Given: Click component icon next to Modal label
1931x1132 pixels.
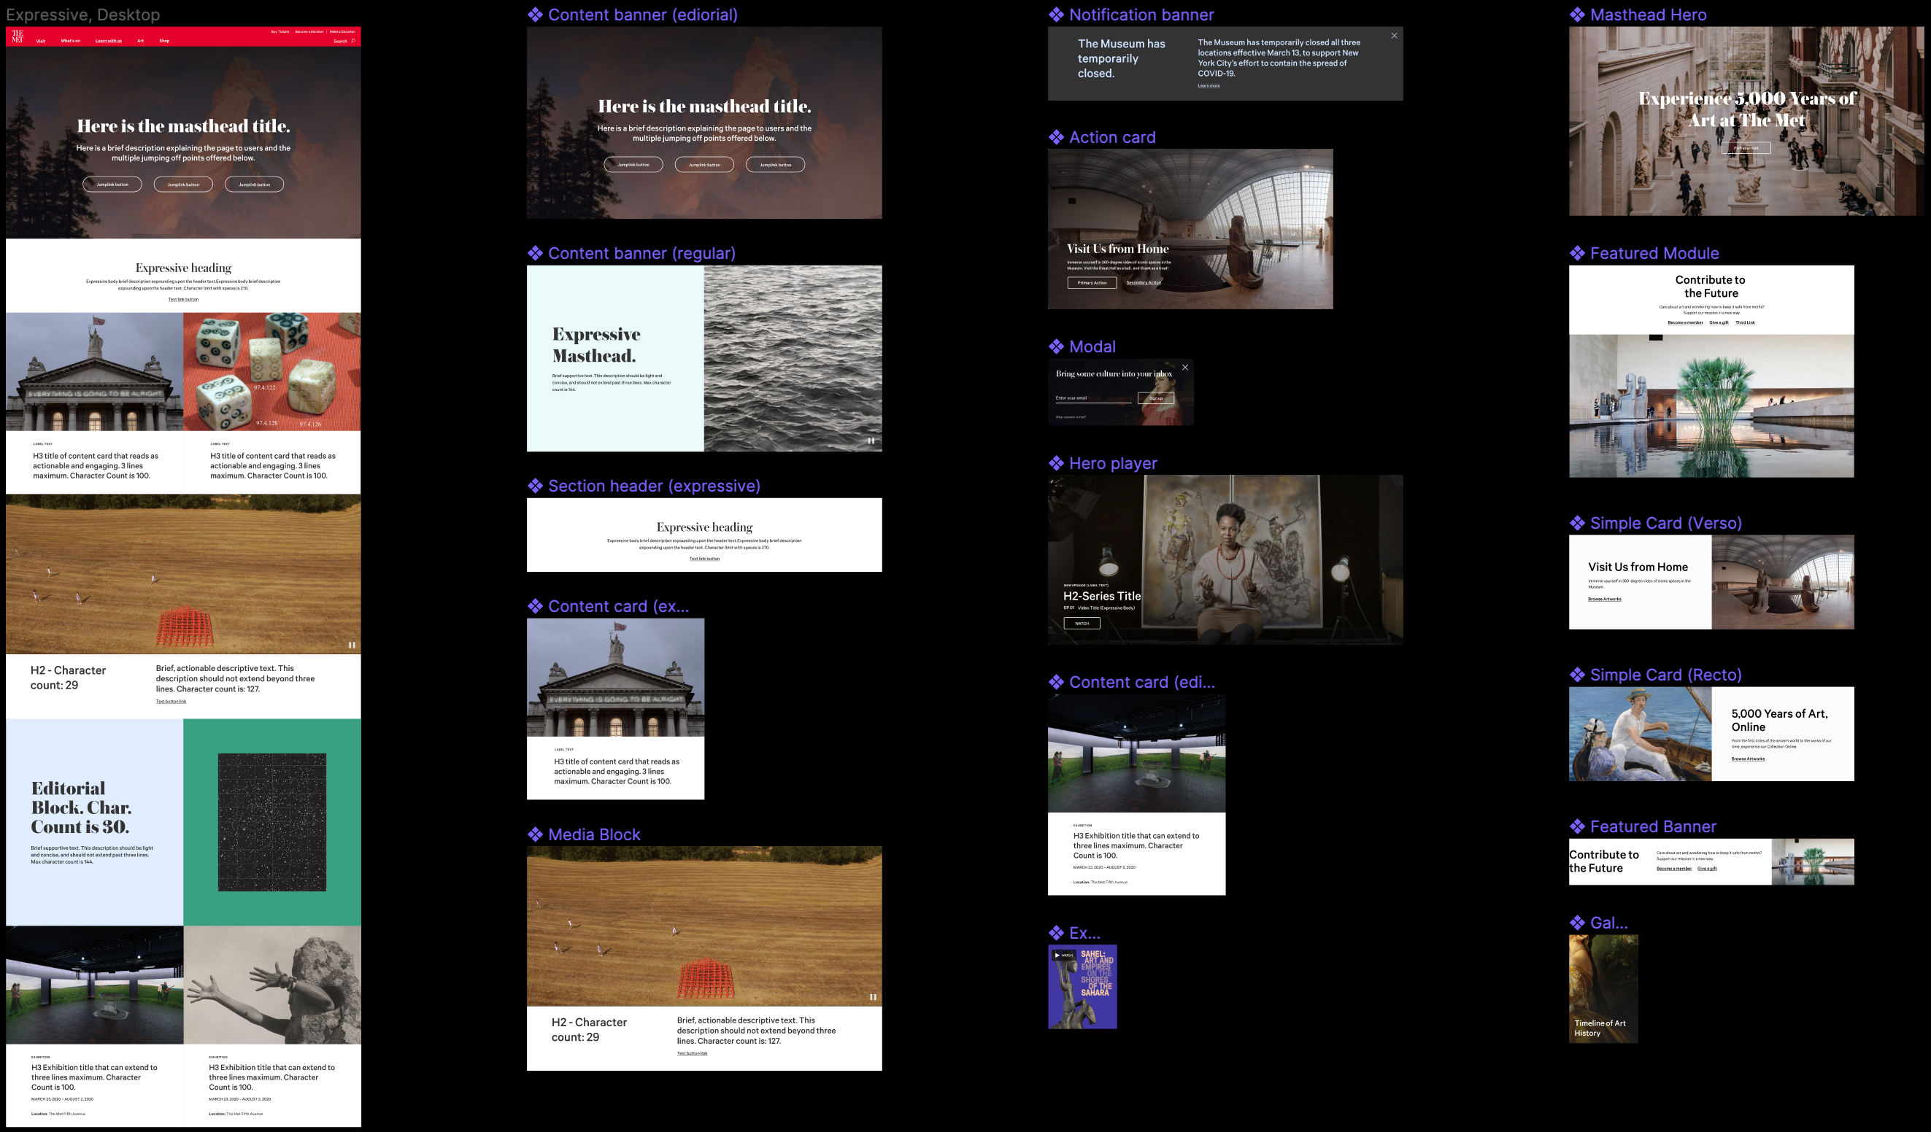Looking at the screenshot, I should (x=1056, y=346).
